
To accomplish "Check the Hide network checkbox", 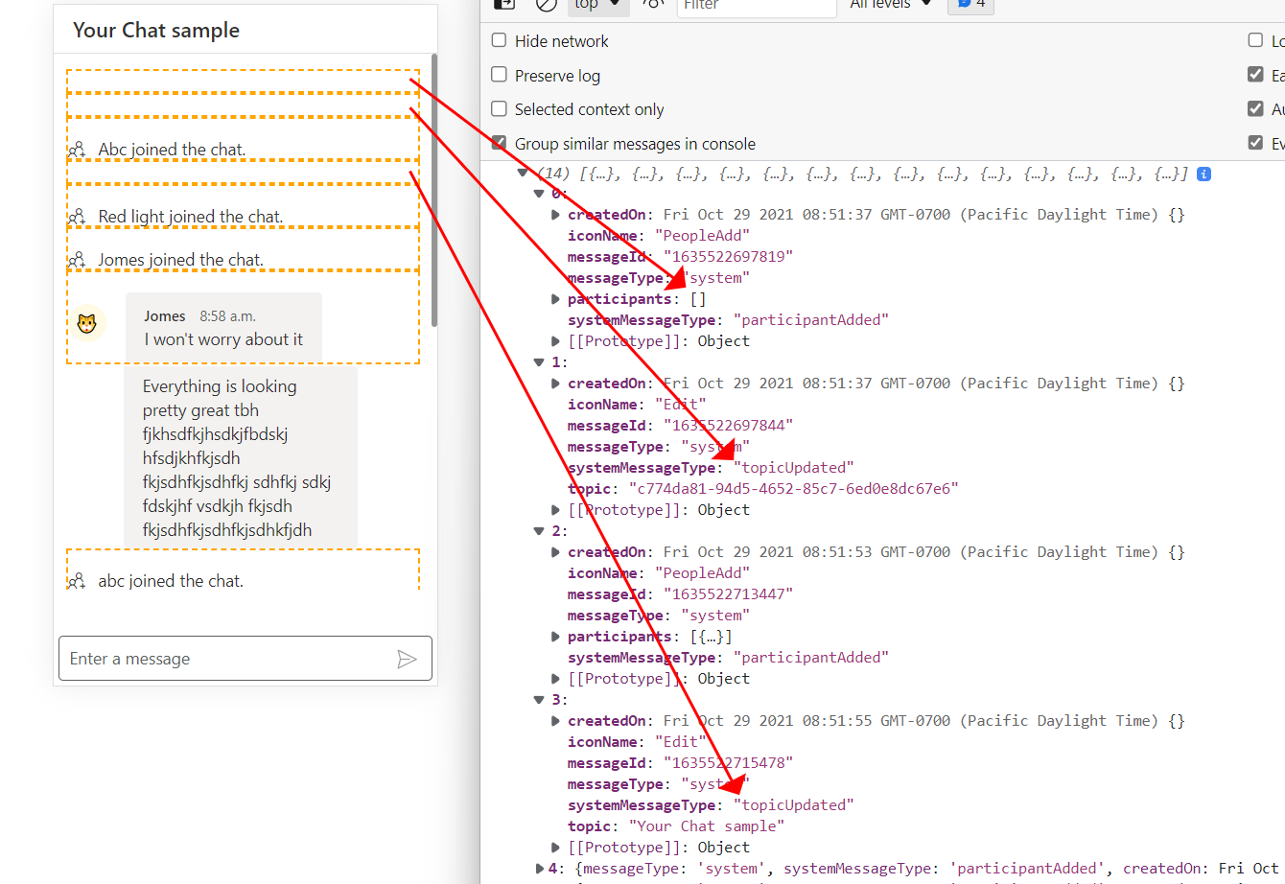I will click(499, 40).
